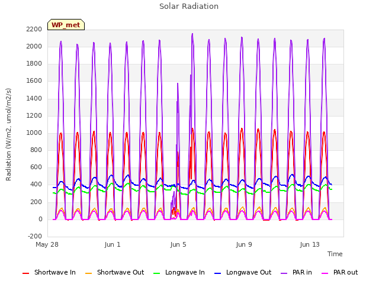
Task: Click the 1000 y-axis tick label
Action: tap(34, 133)
